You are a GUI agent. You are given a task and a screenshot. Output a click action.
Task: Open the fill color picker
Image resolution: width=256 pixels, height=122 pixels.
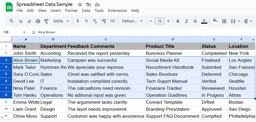215,21
